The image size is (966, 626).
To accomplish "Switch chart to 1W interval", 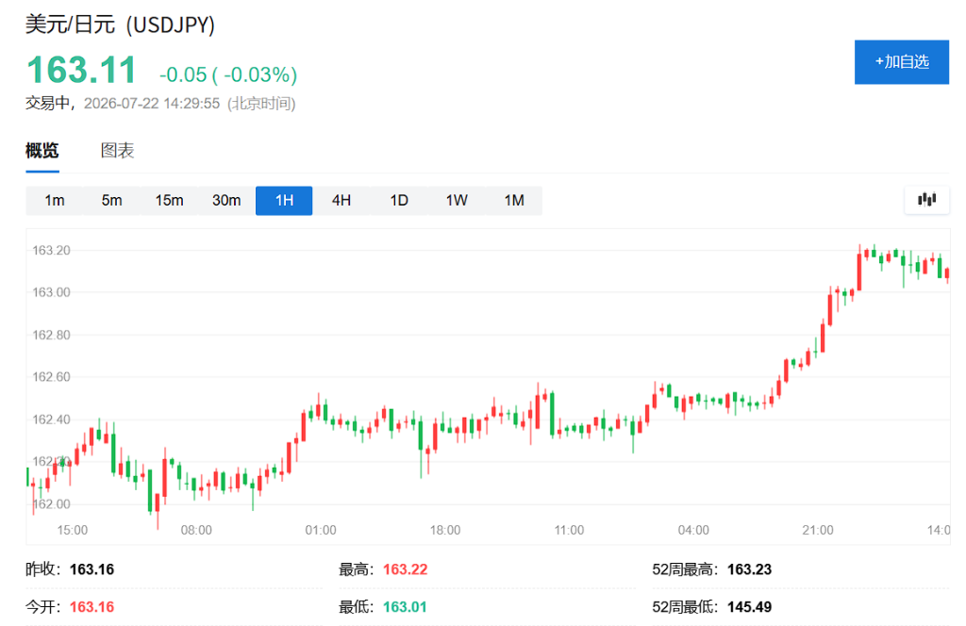I will pyautogui.click(x=457, y=200).
